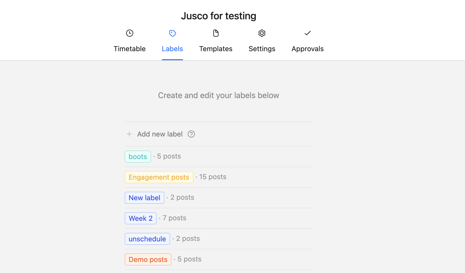Image resolution: width=465 pixels, height=273 pixels.
Task: Click the Timetable clock icon
Action: point(130,33)
